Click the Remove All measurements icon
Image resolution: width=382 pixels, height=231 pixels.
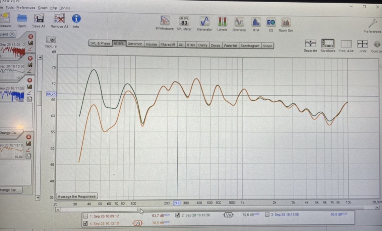(x=59, y=19)
